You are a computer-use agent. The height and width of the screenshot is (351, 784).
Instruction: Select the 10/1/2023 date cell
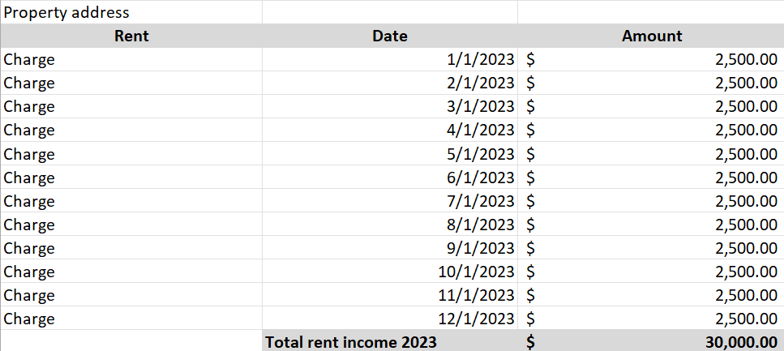pyautogui.click(x=390, y=271)
